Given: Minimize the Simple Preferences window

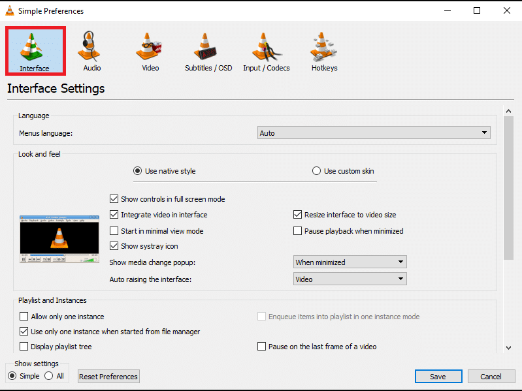Looking at the screenshot, I should 448,10.
